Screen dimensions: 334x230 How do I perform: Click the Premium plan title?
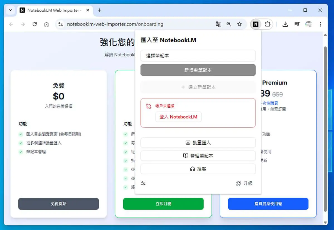(274, 83)
